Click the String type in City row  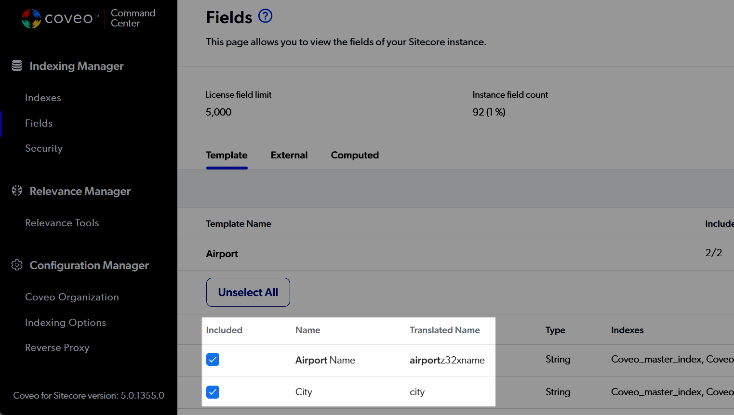point(558,392)
